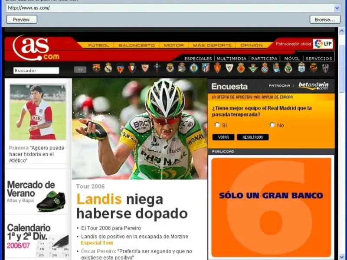Open the Recreativo de Huelva crest

(x=301, y=68)
